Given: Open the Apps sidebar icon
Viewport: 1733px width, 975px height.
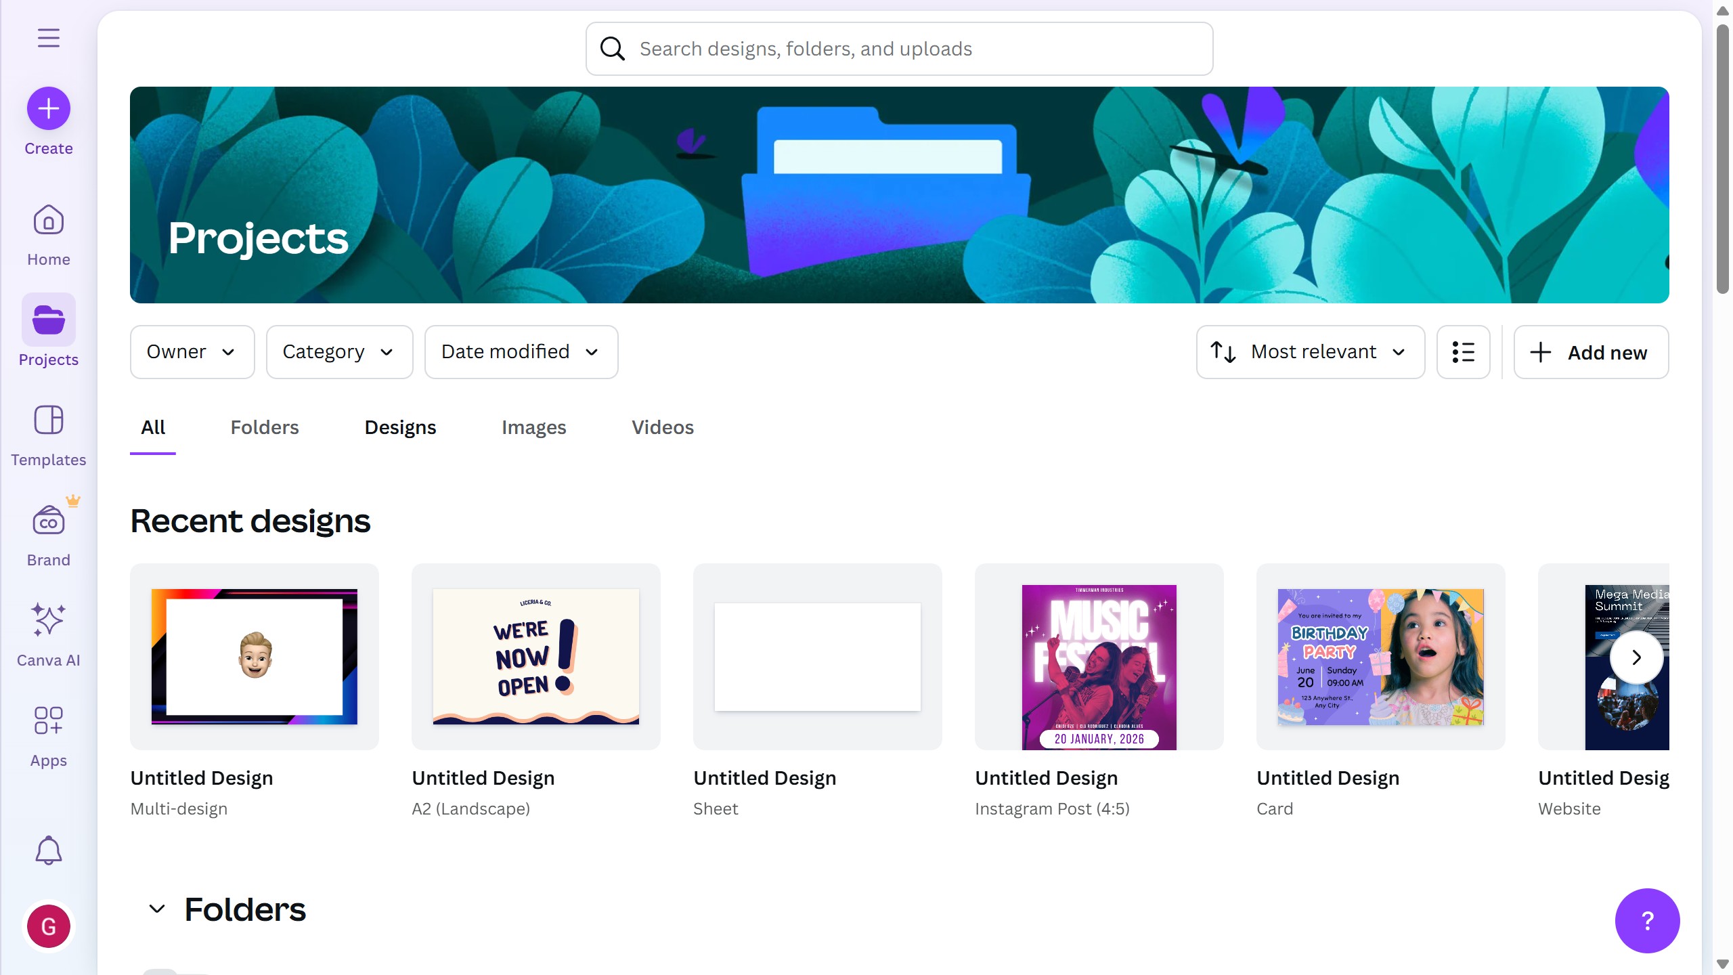Looking at the screenshot, I should [x=48, y=736].
